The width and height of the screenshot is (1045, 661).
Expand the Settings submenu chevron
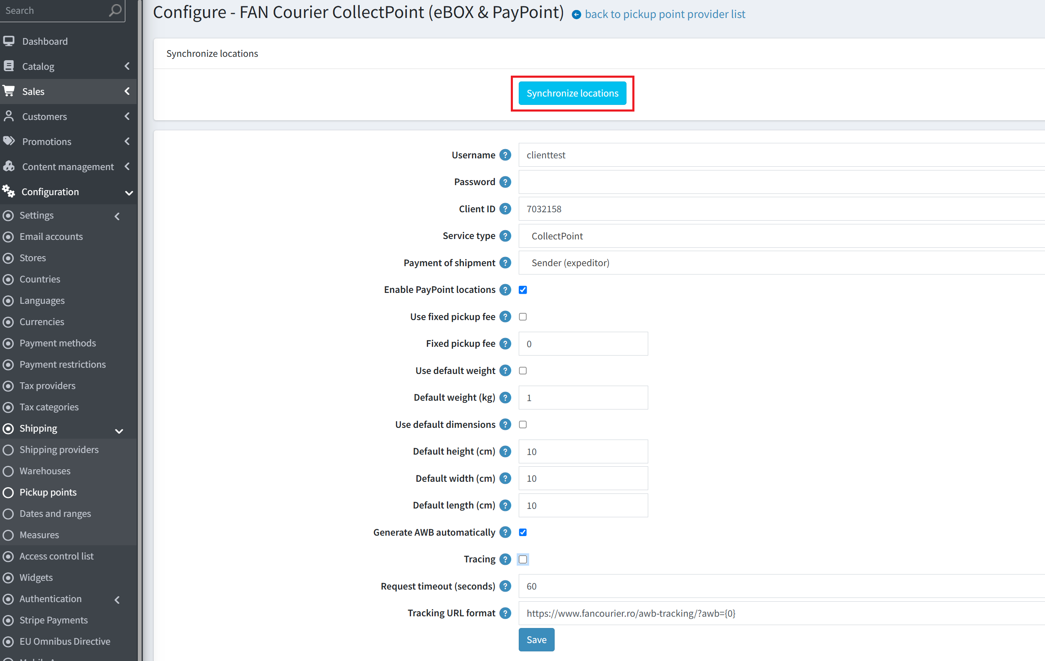pyautogui.click(x=117, y=216)
